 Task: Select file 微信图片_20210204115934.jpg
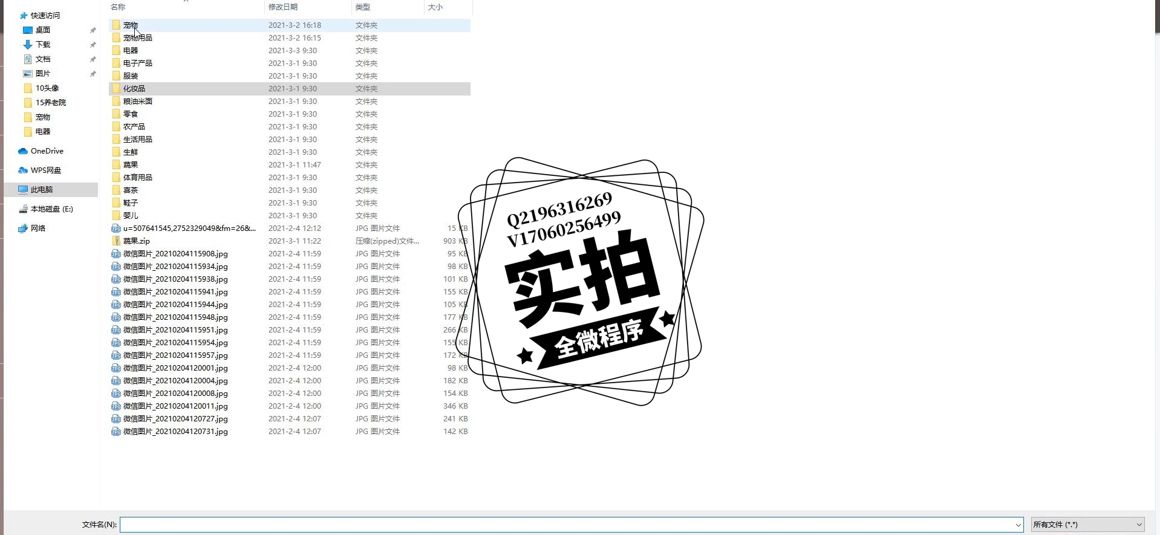(x=290, y=267)
